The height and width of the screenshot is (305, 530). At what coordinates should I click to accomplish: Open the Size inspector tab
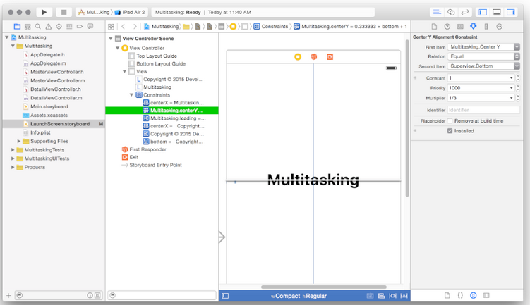[486, 27]
